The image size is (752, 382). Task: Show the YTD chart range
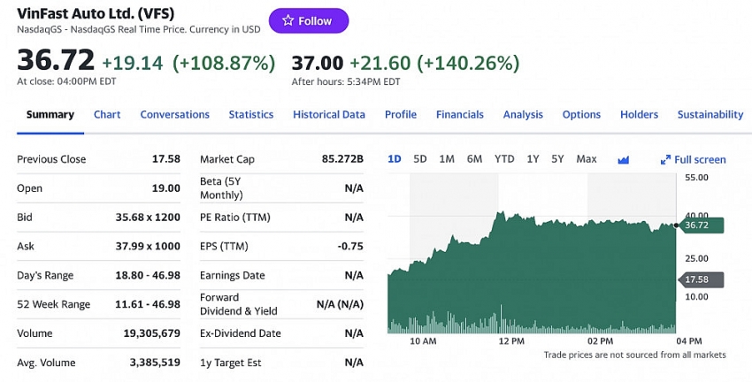click(504, 159)
